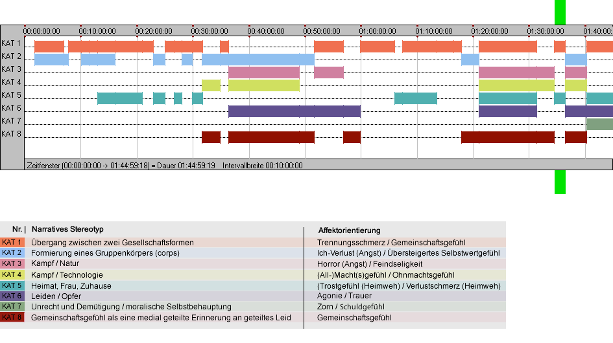Viewport: 613px width, 343px height.
Task: Select the green KAT 7 segment at timeline end
Action: pyautogui.click(x=599, y=124)
